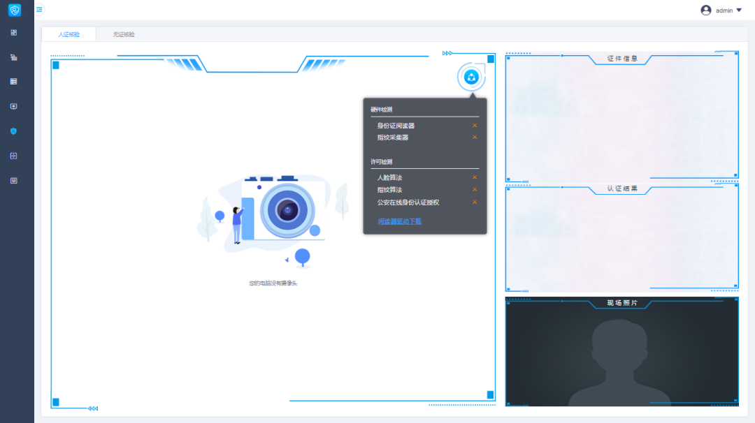Select the 指纹采集器 row in popup
This screenshot has width=755, height=423.
(393, 138)
